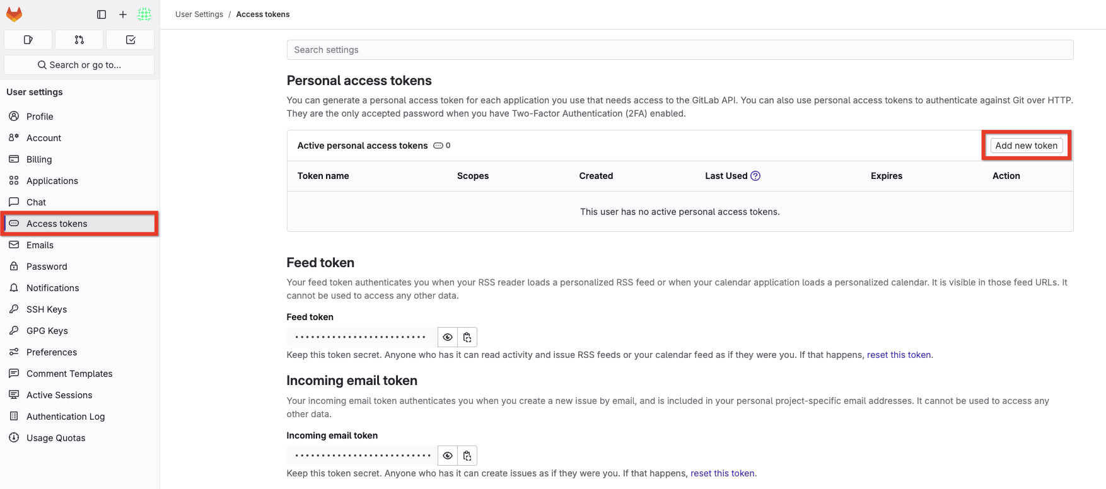
Task: Reset the feed token via link
Action: [899, 355]
